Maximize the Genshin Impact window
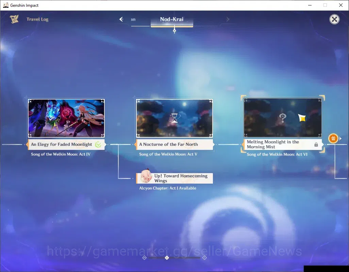The image size is (349, 272). coord(325,5)
